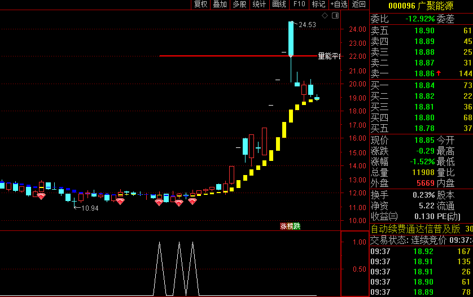
Task: Click the 净资 value 5.22
Action: point(427,206)
